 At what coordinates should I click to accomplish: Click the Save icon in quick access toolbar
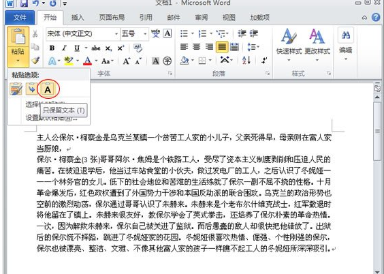(x=24, y=3)
